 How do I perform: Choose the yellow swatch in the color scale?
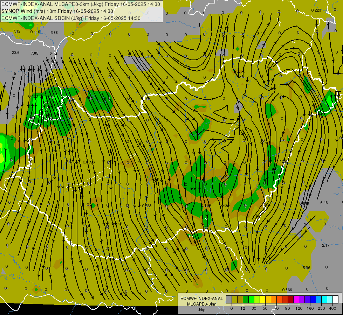pyautogui.click(x=263, y=300)
